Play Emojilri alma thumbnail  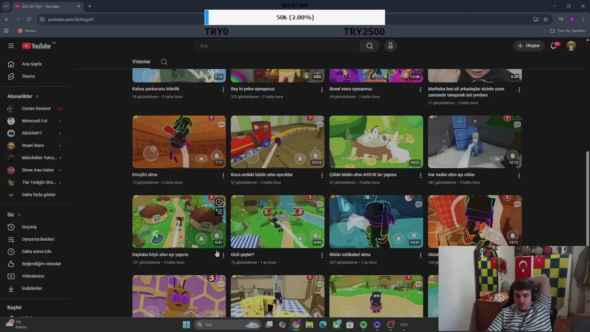[x=179, y=142]
